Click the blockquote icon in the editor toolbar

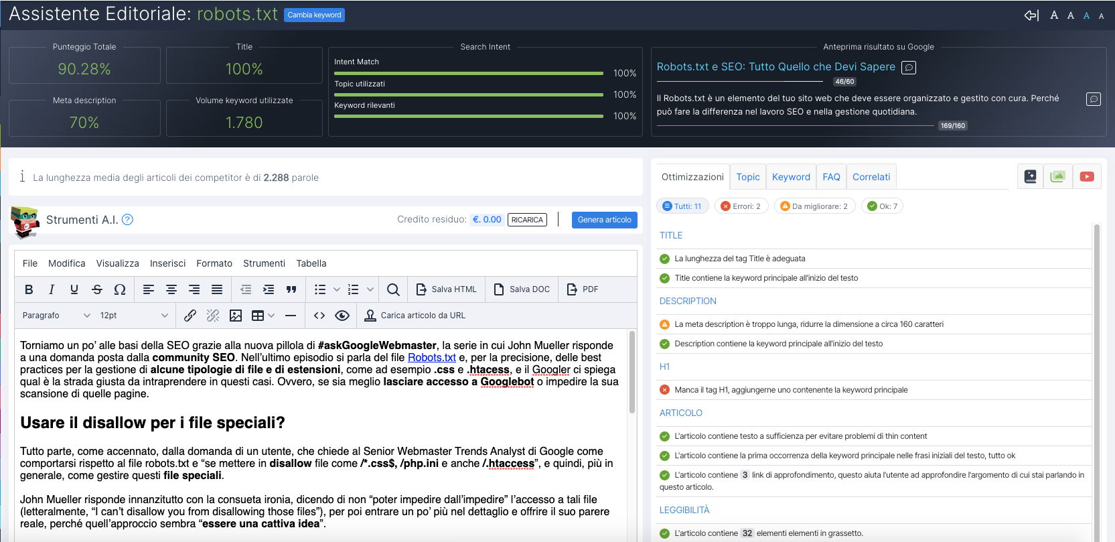point(291,289)
